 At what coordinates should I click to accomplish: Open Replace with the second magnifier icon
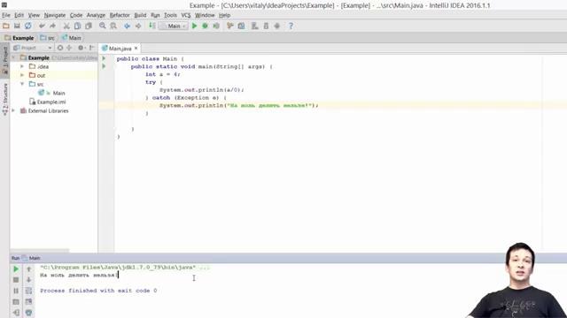(113, 26)
